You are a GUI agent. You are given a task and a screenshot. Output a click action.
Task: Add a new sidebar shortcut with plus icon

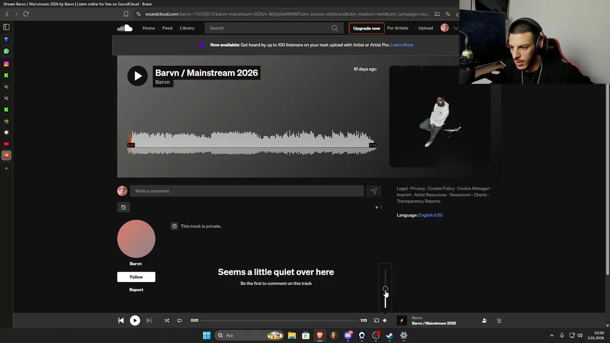[x=6, y=168]
